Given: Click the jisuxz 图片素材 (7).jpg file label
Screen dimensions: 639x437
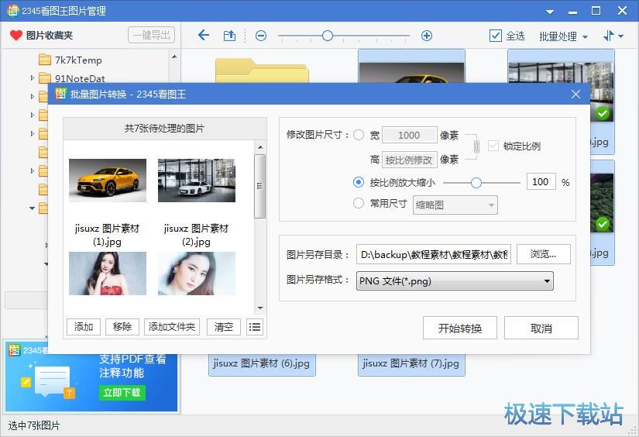Looking at the screenshot, I should click(411, 363).
